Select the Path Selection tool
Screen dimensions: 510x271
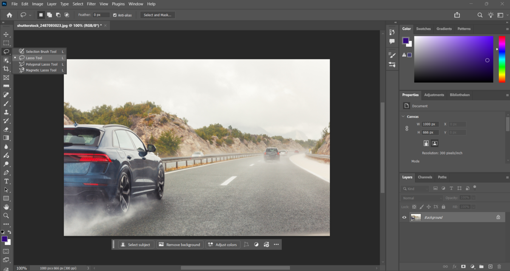6,190
